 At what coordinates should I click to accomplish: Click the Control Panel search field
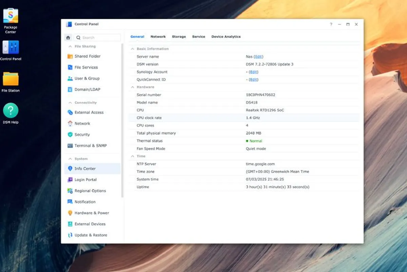pos(97,38)
